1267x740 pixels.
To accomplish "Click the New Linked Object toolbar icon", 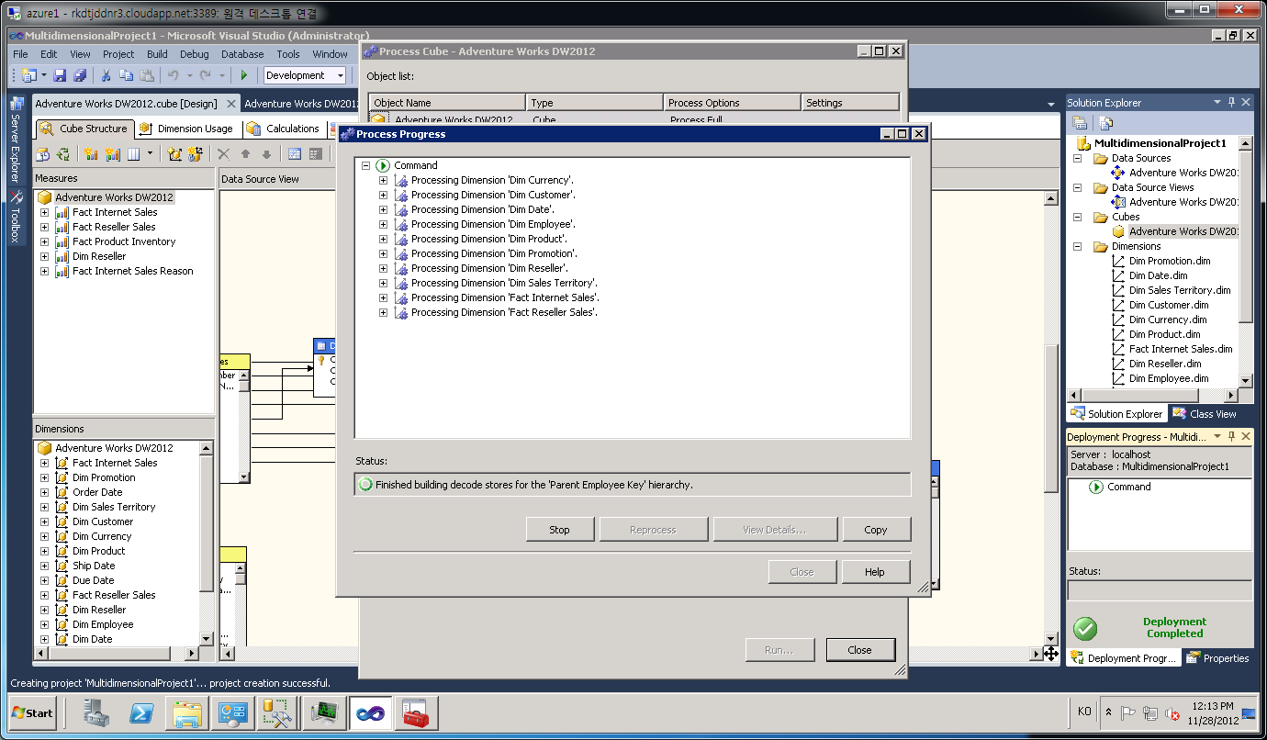I will tap(195, 154).
